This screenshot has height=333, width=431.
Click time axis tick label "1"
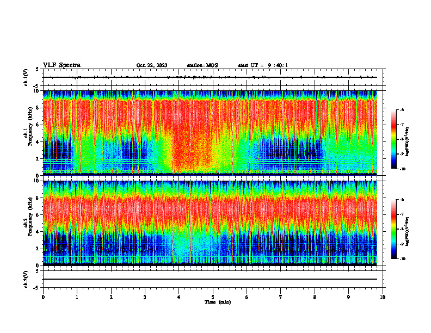point(77,297)
